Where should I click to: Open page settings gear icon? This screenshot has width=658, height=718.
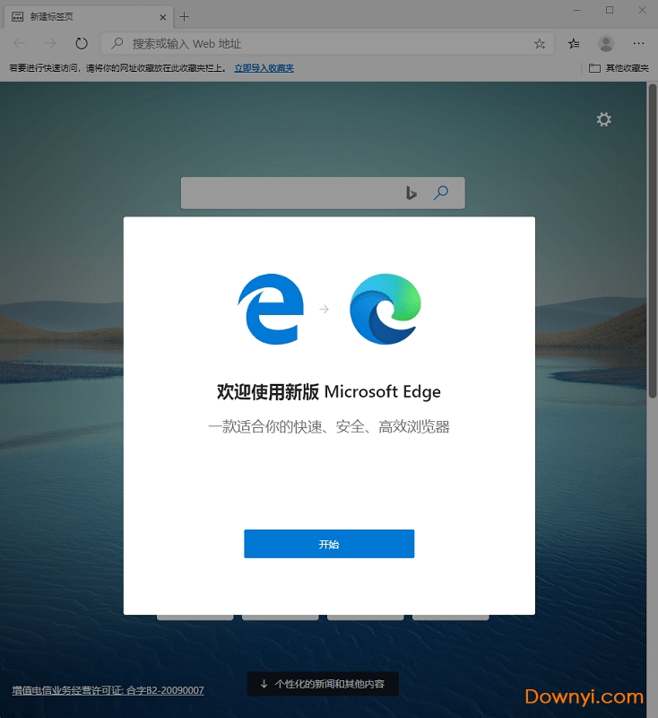pos(603,119)
